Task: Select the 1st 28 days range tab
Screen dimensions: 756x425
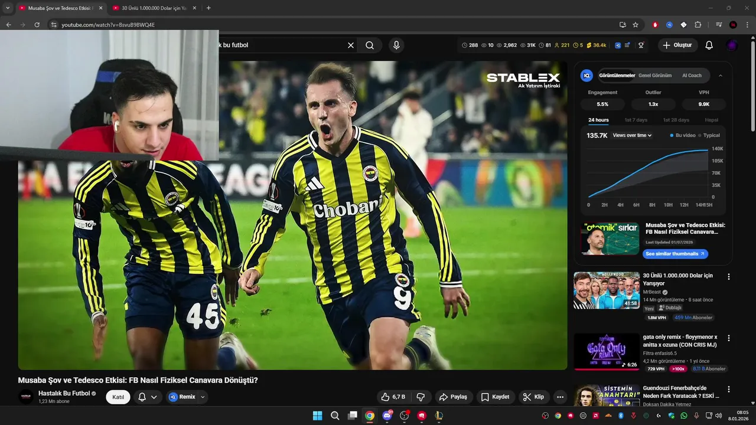Action: [x=676, y=120]
